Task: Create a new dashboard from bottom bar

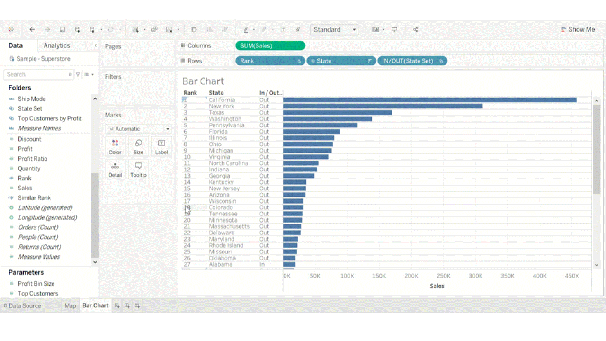Action: [x=127, y=306]
